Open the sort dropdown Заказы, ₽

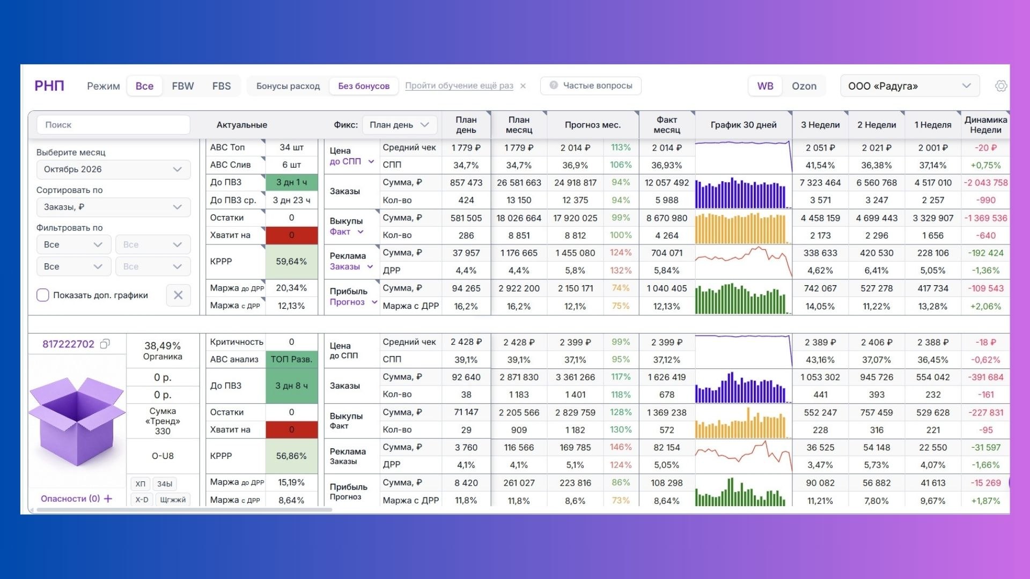[x=113, y=207]
